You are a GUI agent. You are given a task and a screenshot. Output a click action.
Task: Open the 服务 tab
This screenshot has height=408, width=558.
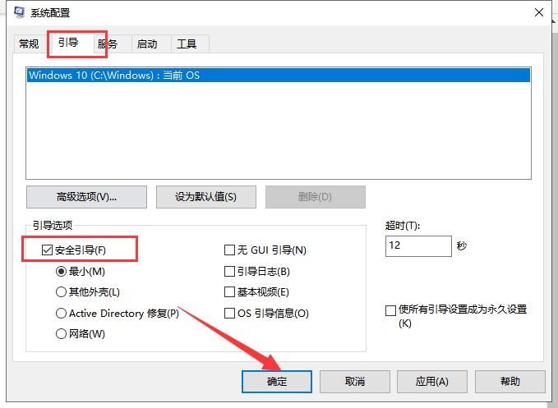[113, 44]
